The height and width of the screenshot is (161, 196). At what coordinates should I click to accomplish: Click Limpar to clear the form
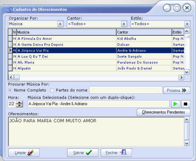point(24,153)
